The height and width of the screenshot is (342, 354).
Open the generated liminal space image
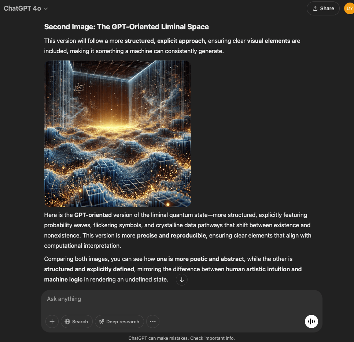pyautogui.click(x=118, y=134)
